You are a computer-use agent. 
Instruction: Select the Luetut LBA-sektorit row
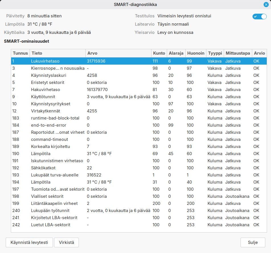pos(139,225)
